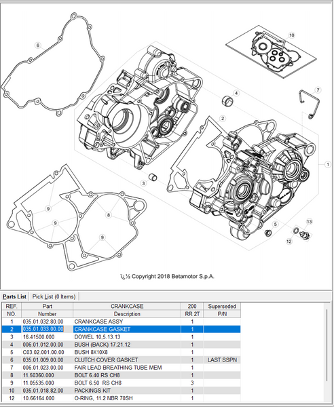
Task: Click callout 1 for crankcase assembly
Action: (327, 164)
